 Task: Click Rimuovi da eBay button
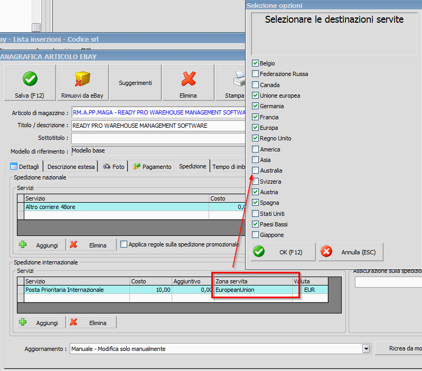82,82
